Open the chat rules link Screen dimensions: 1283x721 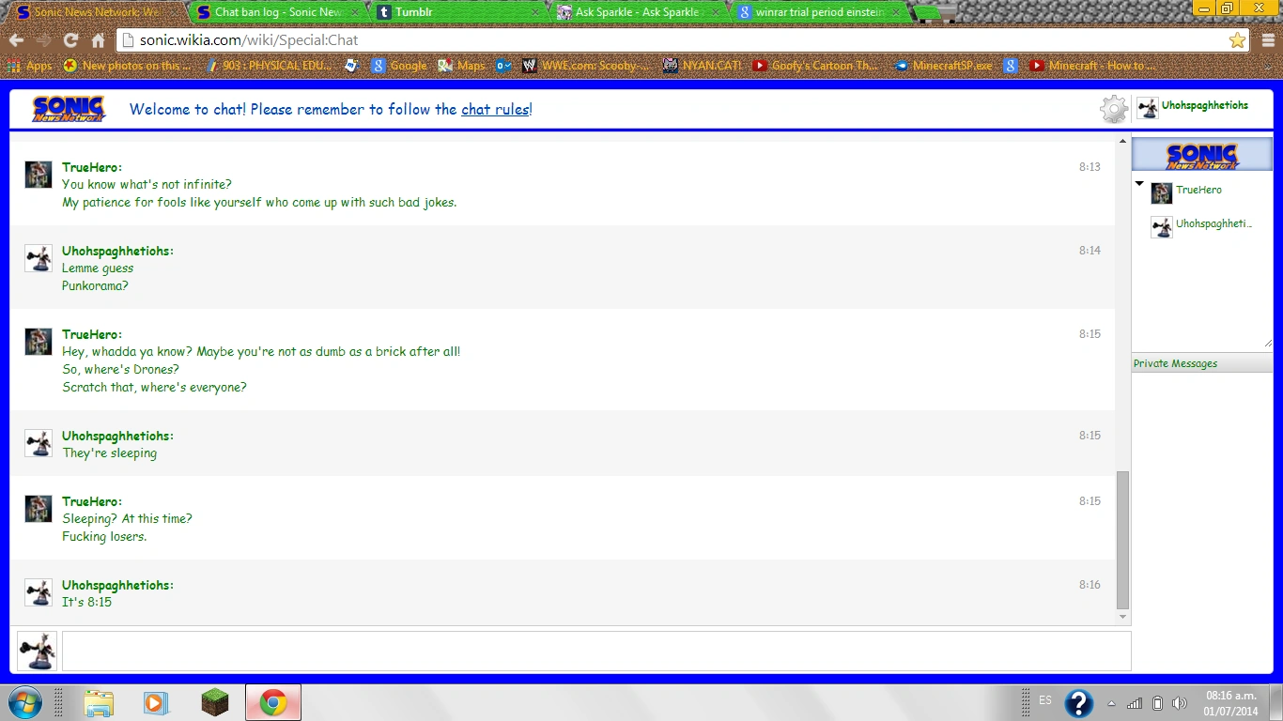tap(495, 109)
